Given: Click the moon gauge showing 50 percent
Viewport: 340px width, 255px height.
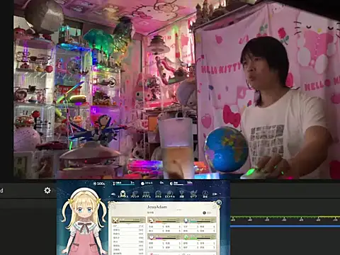Looking at the screenshot, I should [181, 183].
